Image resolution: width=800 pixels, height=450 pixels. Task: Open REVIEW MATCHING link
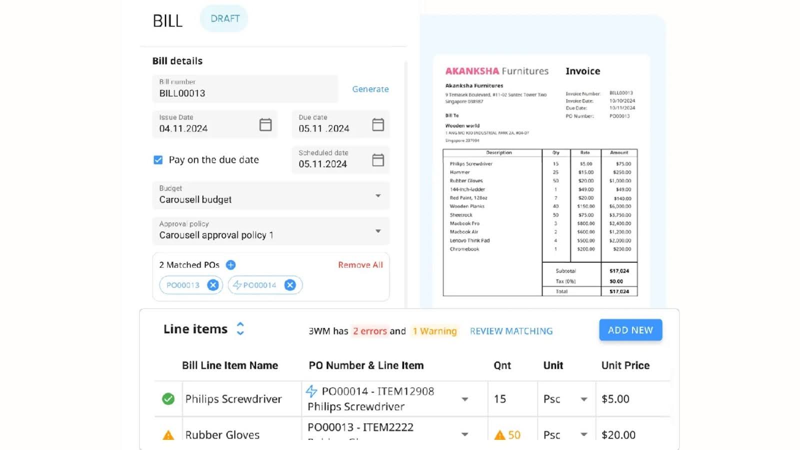(x=511, y=331)
